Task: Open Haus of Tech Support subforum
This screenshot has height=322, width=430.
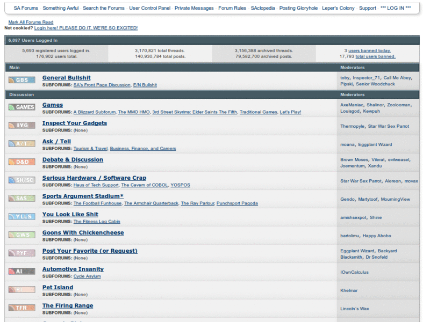Action: [x=96, y=185]
